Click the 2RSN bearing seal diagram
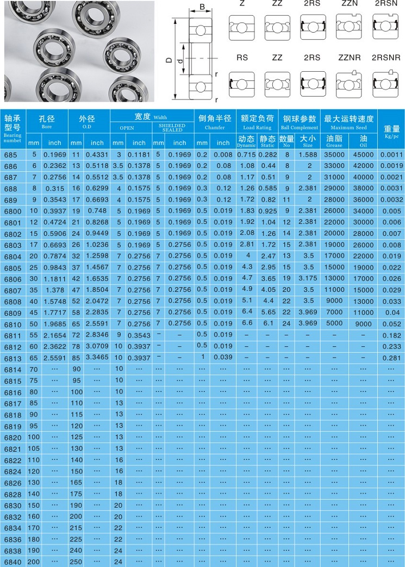This screenshot has width=405, height=567. [385, 26]
